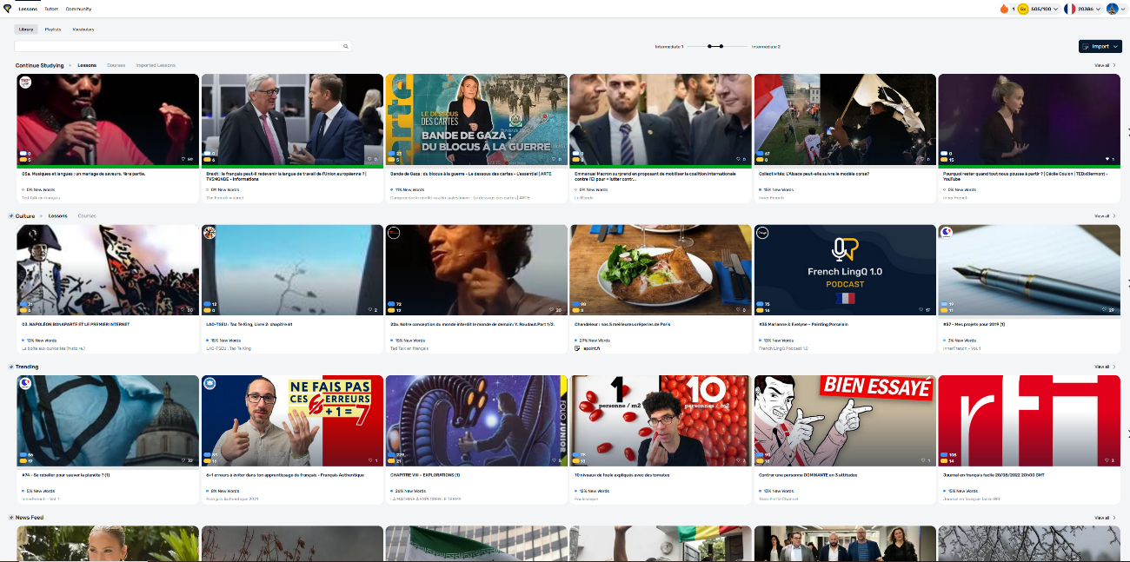The height and width of the screenshot is (562, 1130).
Task: Click the pin icon beside News Feed
Action: click(x=11, y=518)
